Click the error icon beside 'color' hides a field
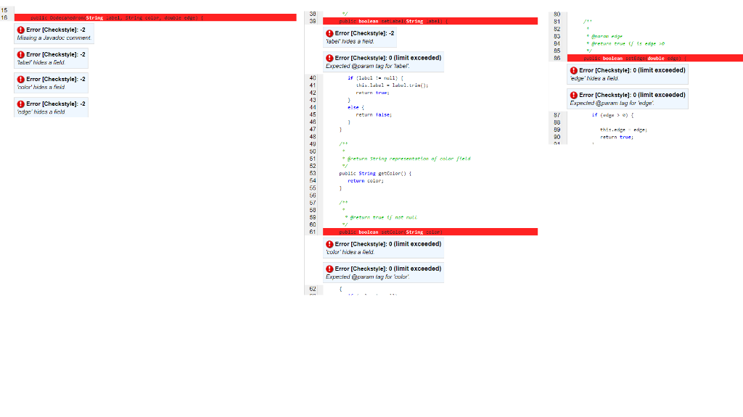This screenshot has width=743, height=417. tap(20, 79)
